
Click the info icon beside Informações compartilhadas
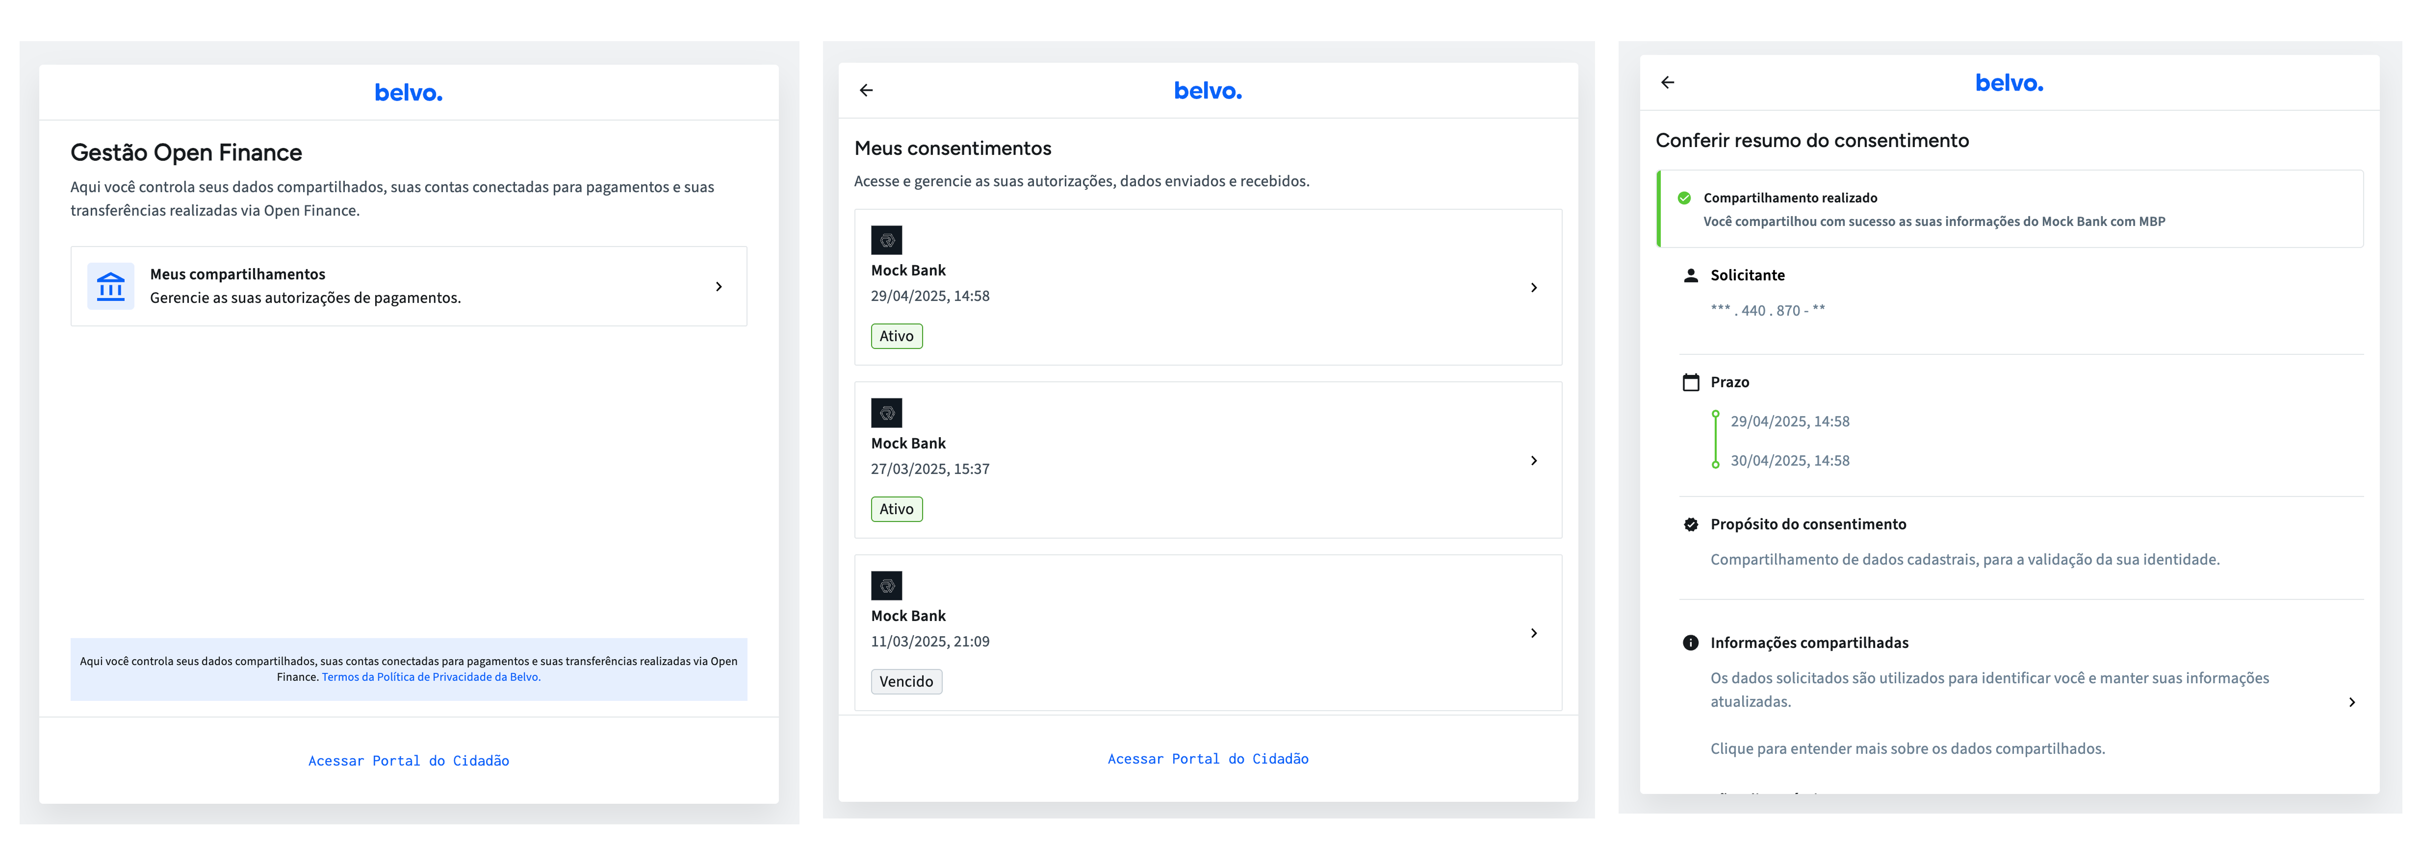[1691, 643]
